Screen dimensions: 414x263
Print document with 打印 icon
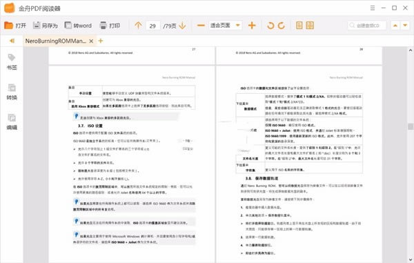[x=103, y=26]
